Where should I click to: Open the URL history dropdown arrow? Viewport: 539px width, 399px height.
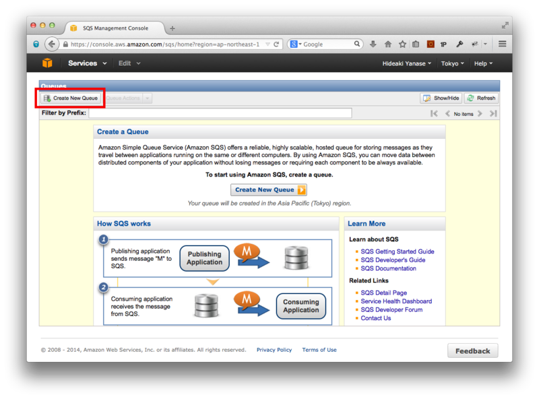(x=267, y=44)
